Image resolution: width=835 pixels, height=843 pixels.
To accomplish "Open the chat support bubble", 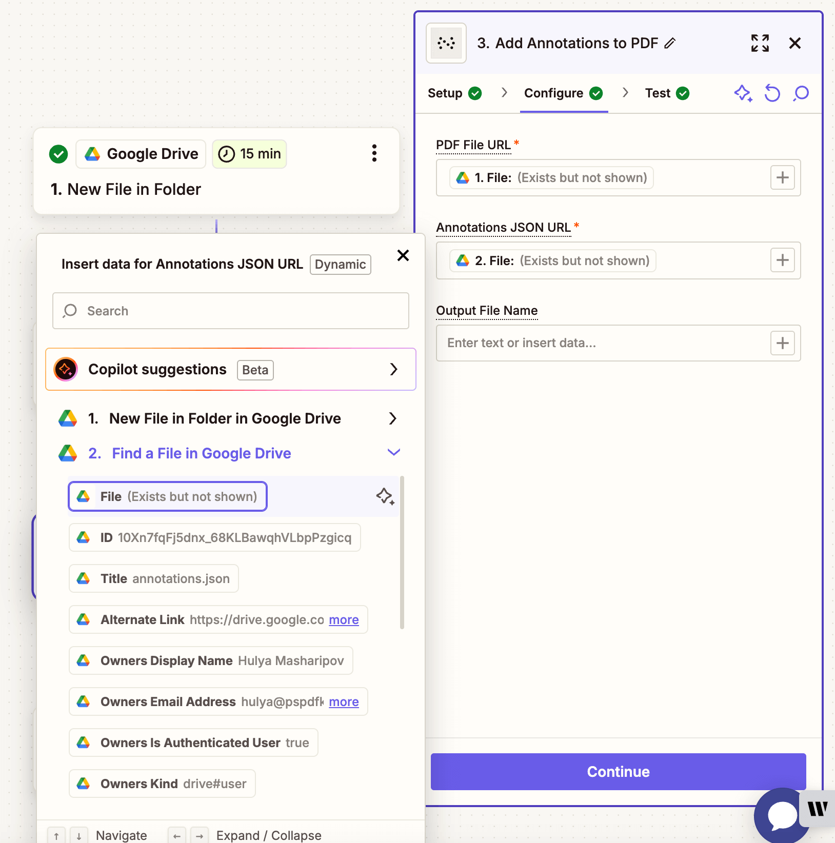I will click(x=782, y=815).
